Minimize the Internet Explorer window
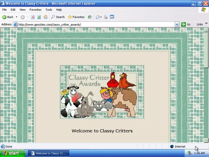Viewport: 209px width, 157px height. (x=193, y=3)
